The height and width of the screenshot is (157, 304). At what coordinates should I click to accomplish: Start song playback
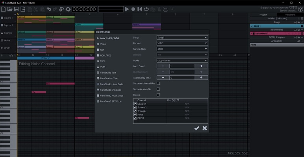coord(127,9)
